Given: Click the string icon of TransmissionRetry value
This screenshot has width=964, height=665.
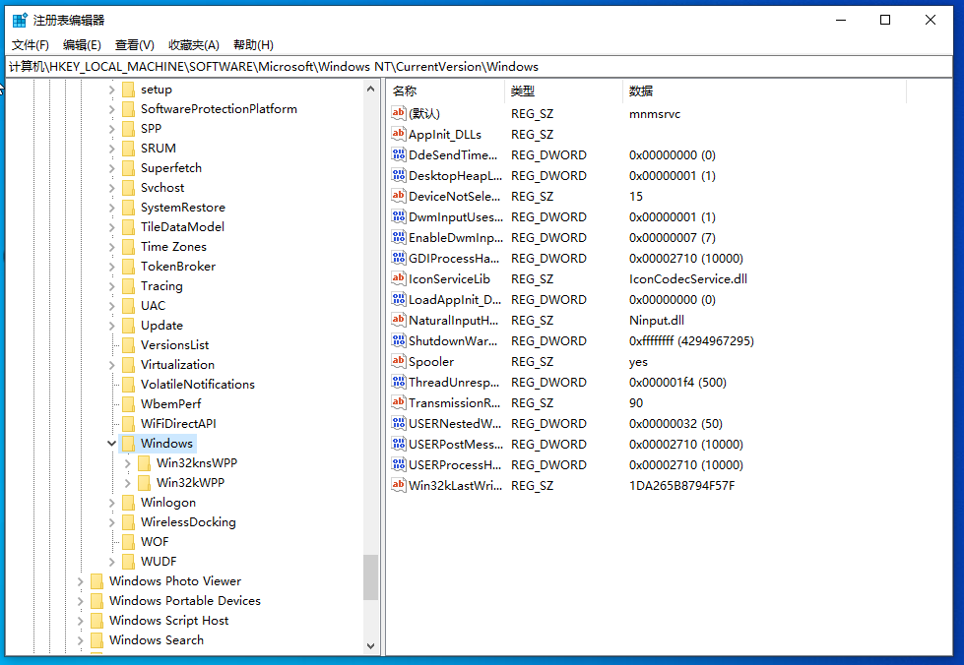Looking at the screenshot, I should [399, 402].
